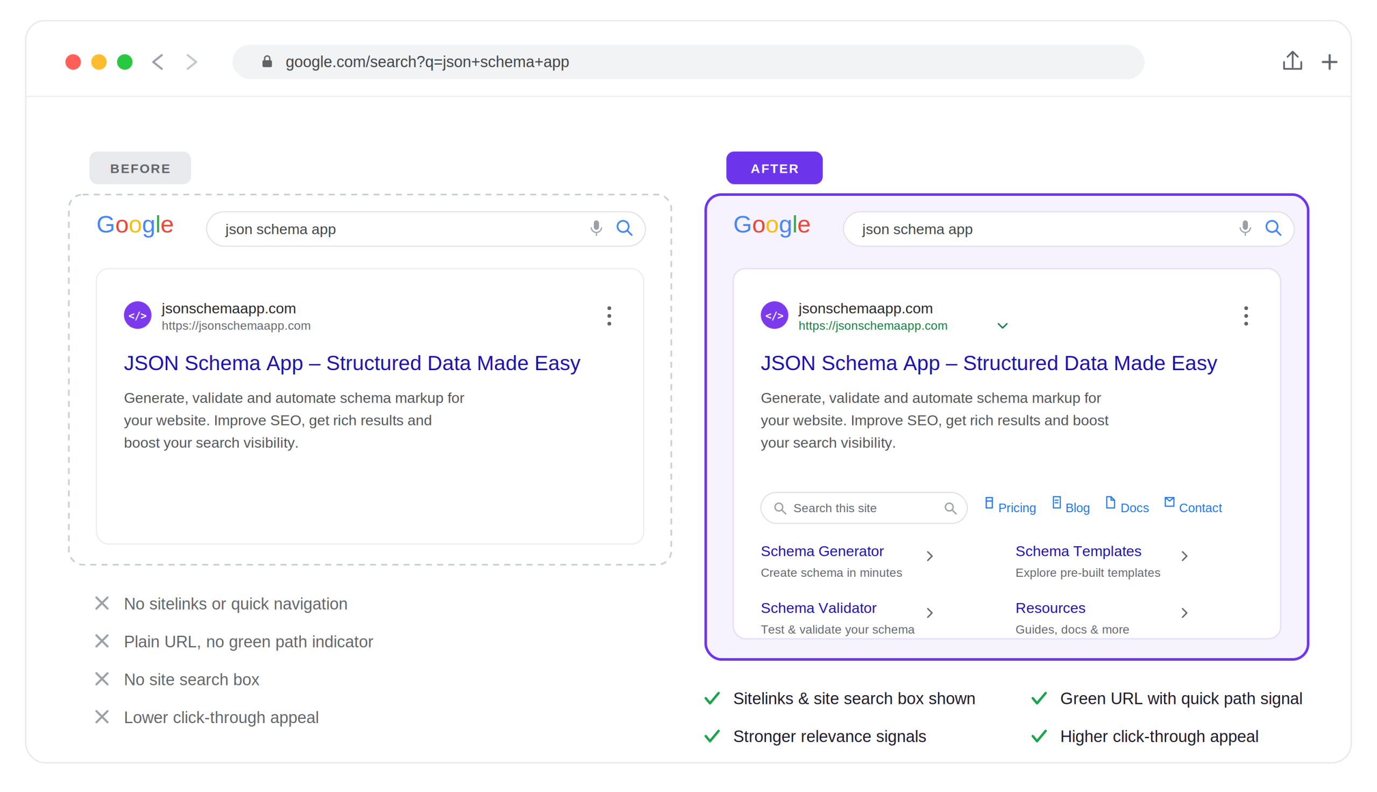Click the checkmark next to Green URL with quick path
The image size is (1377, 792).
coord(1039,698)
